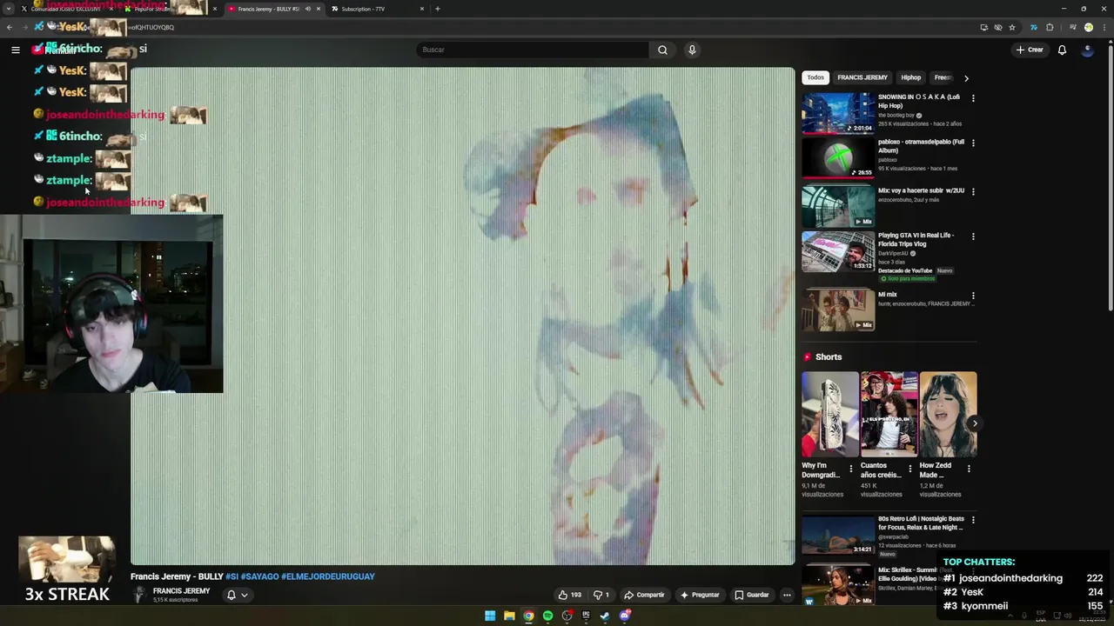Screen dimensions: 1114x626
Task: Open Windows Start menu
Action: pyautogui.click(x=490, y=616)
